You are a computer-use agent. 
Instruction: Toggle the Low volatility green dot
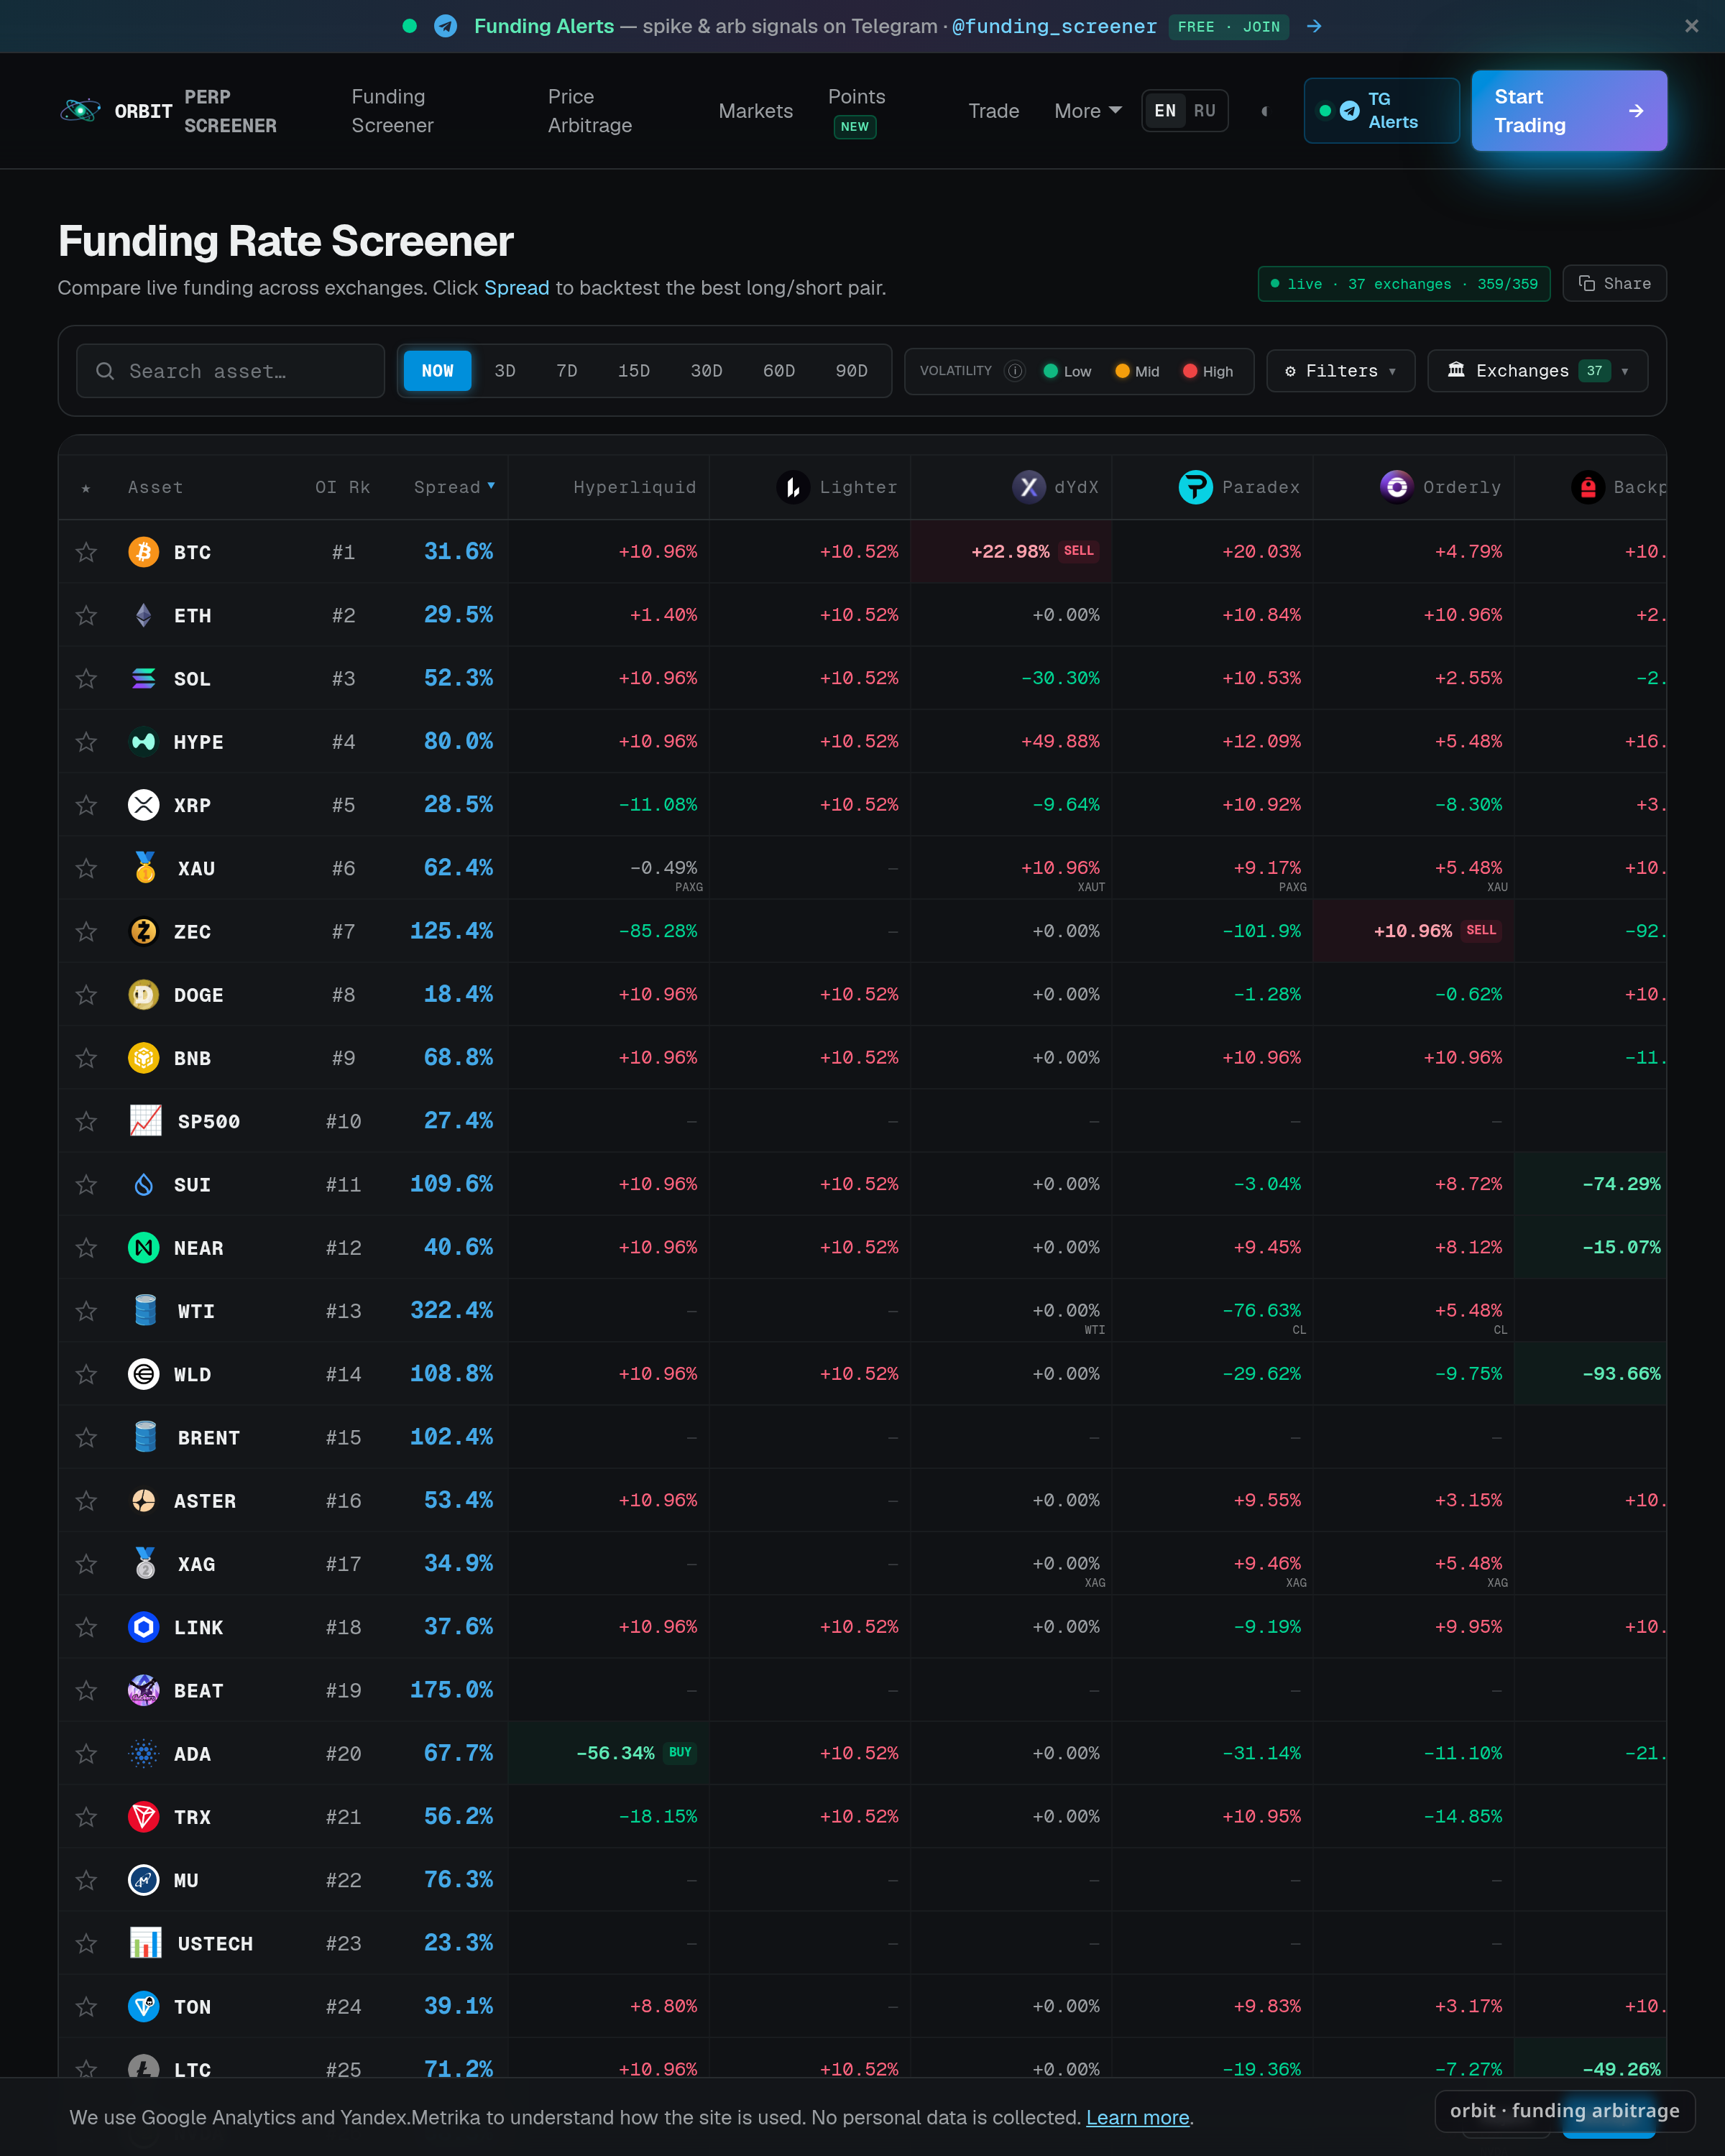pyautogui.click(x=1050, y=371)
